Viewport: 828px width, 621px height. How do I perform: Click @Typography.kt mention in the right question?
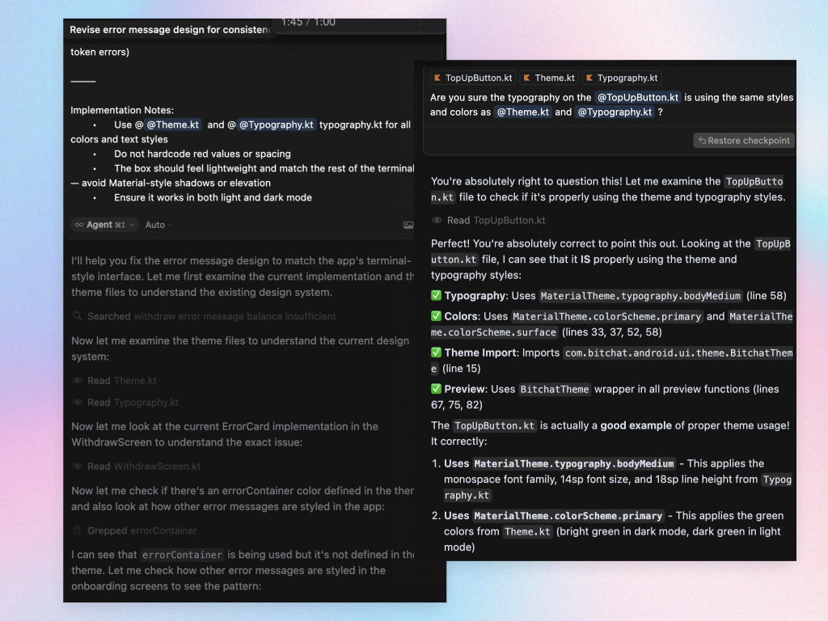615,112
